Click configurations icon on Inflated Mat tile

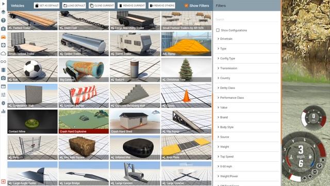(x=112, y=157)
